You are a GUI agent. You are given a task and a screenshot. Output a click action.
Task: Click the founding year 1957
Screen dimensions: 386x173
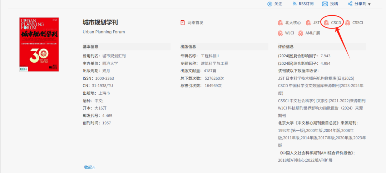[107, 123]
